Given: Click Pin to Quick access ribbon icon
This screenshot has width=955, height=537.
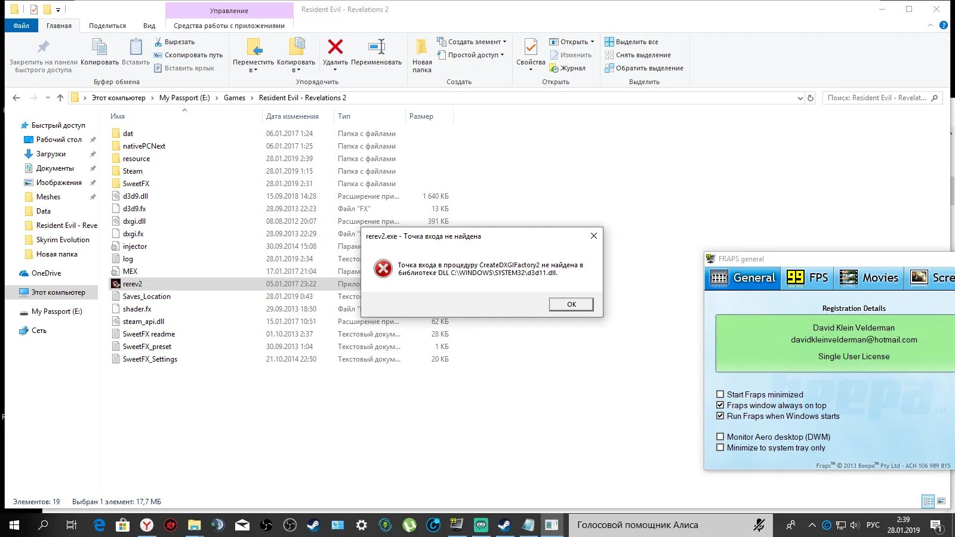Looking at the screenshot, I should (x=43, y=47).
